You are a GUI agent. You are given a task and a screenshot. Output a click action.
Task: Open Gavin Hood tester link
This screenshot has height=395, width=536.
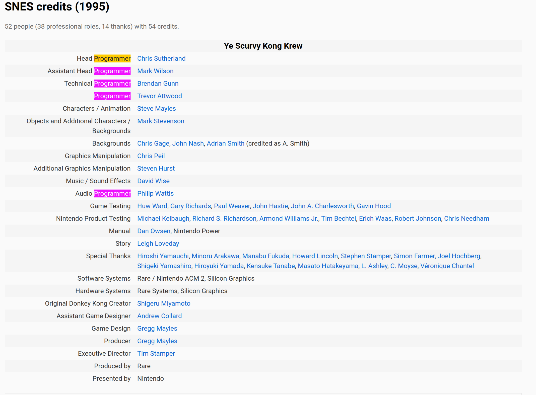pos(374,206)
